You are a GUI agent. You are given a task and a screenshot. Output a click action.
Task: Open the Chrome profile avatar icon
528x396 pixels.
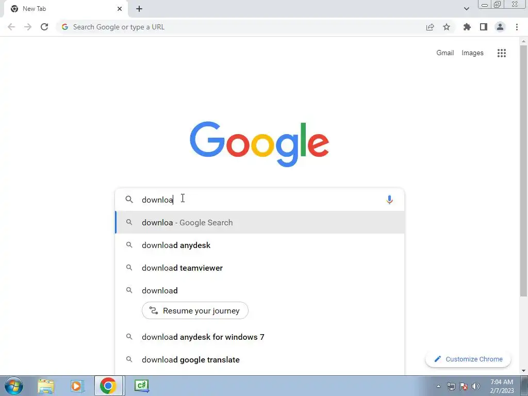(500, 27)
